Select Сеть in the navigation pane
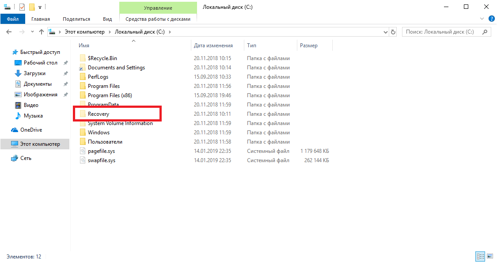The width and height of the screenshot is (497, 262). pyautogui.click(x=26, y=158)
